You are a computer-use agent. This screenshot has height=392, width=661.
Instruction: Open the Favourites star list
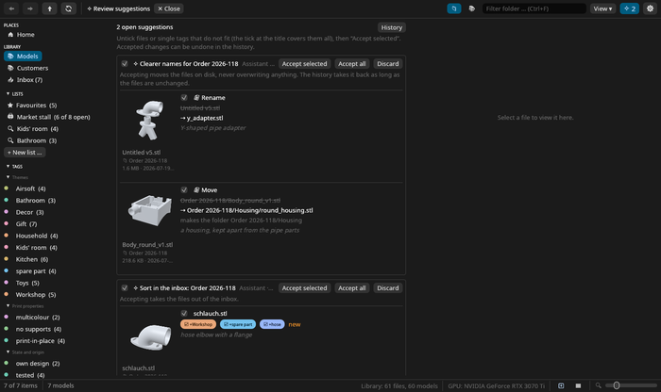[x=10, y=106]
